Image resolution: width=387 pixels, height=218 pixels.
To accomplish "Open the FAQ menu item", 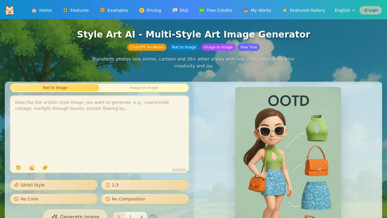I will [x=180, y=10].
